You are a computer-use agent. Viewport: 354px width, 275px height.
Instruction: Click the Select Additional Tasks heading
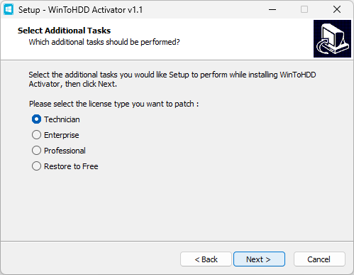[64, 31]
